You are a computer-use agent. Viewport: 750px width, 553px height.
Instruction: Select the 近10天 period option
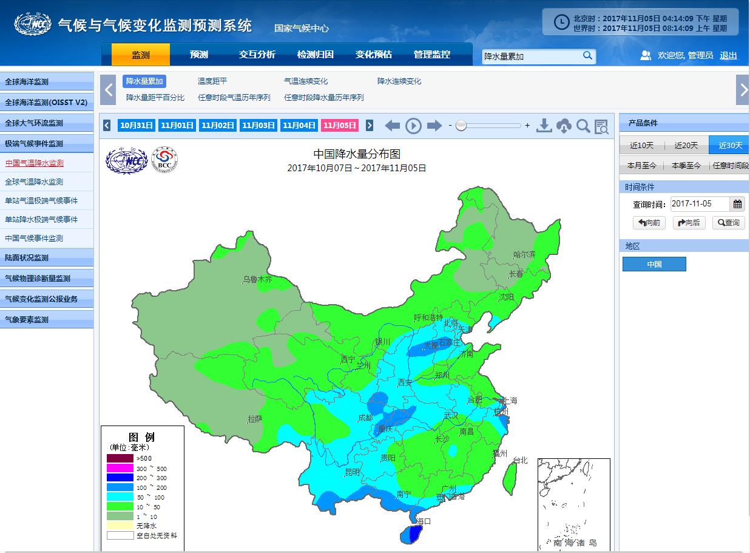[641, 145]
